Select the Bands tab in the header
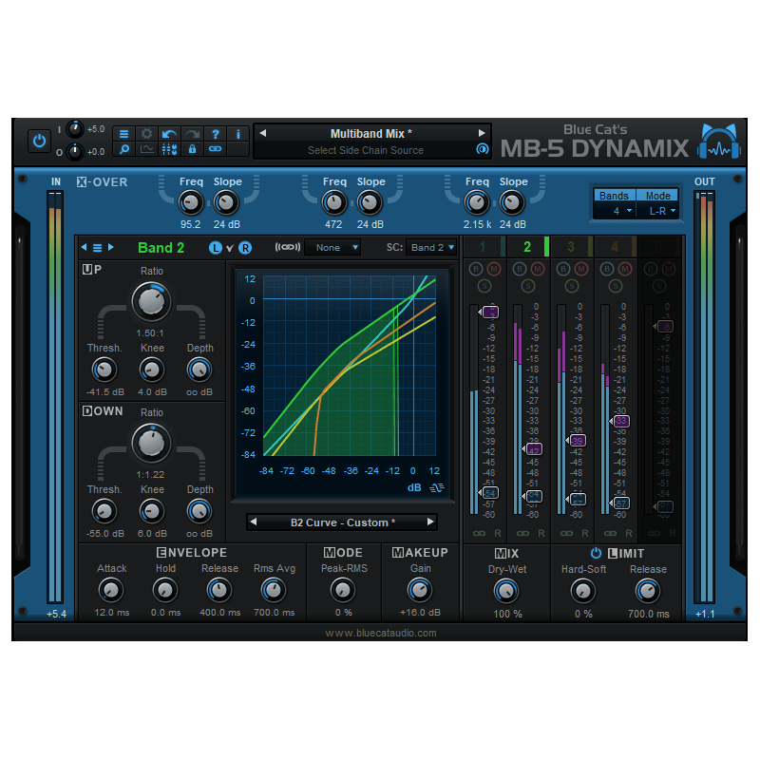This screenshot has height=760, width=760. click(x=614, y=195)
